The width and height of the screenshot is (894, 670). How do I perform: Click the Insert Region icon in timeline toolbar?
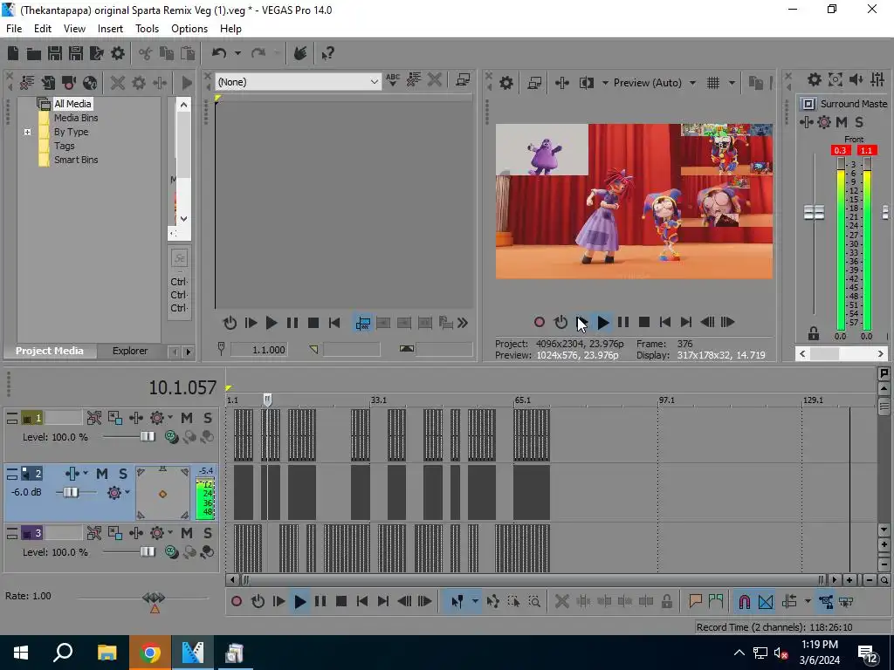pos(716,601)
